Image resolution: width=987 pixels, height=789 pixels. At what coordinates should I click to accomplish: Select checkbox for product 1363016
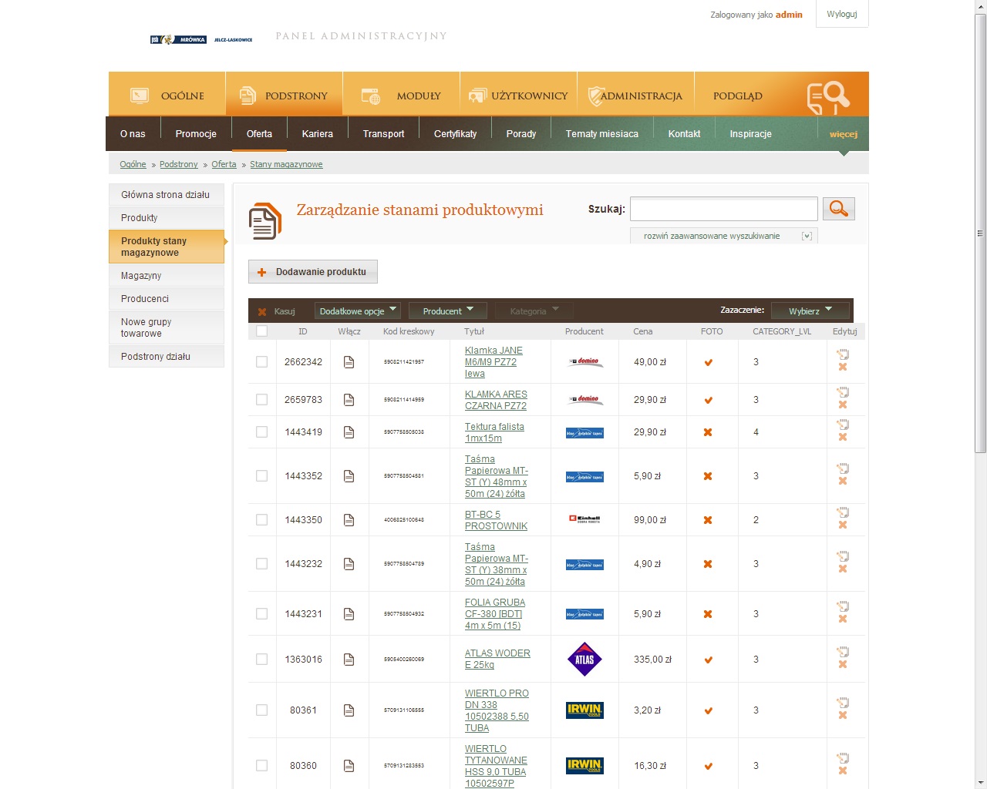261,660
